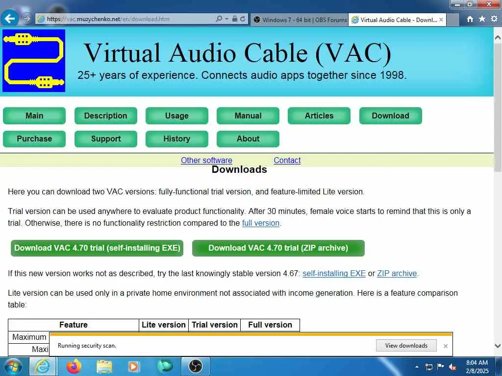Go to the Support page
This screenshot has height=376, width=502.
106,139
